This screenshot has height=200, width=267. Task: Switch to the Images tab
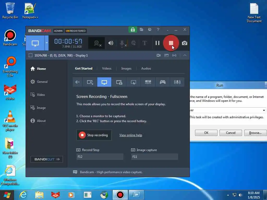point(126,68)
